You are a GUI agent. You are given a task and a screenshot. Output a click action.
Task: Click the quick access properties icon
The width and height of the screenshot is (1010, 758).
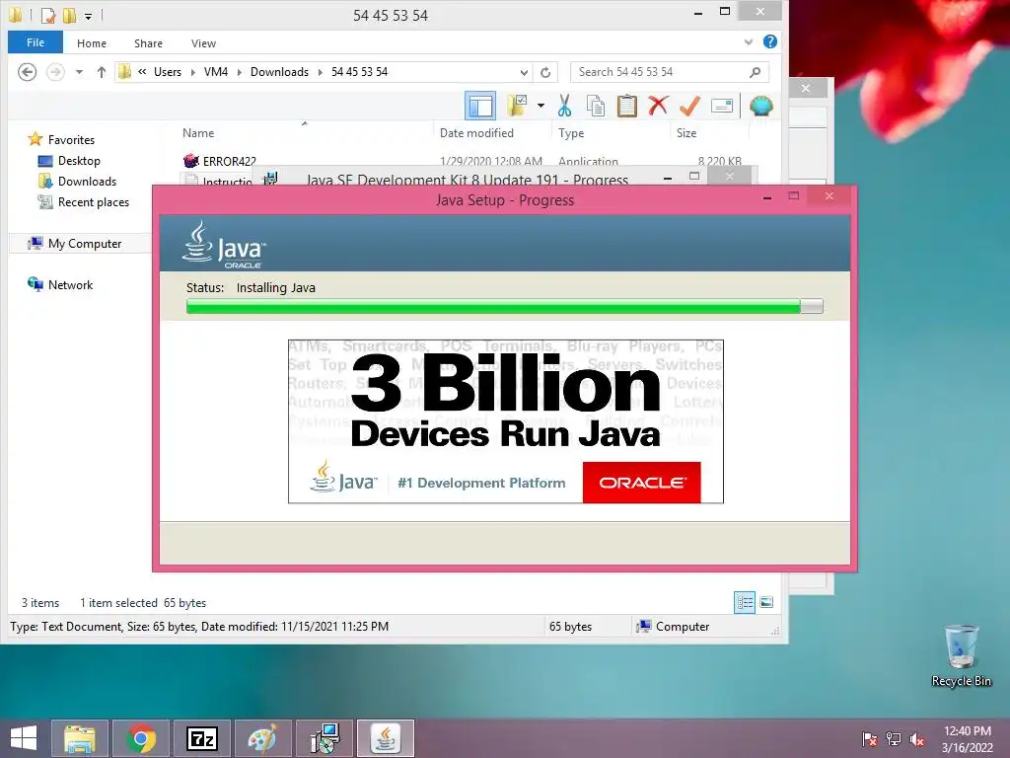tap(48, 15)
